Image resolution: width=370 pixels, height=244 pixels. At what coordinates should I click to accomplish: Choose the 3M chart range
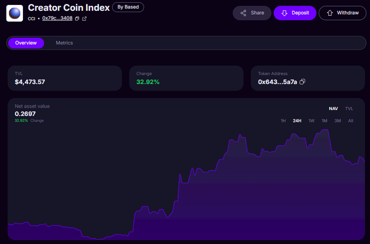(x=337, y=121)
